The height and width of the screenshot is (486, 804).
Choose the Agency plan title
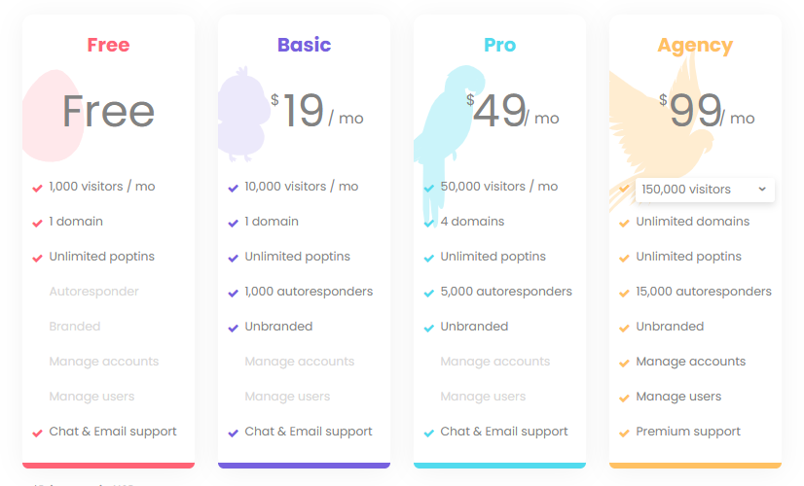(x=695, y=45)
